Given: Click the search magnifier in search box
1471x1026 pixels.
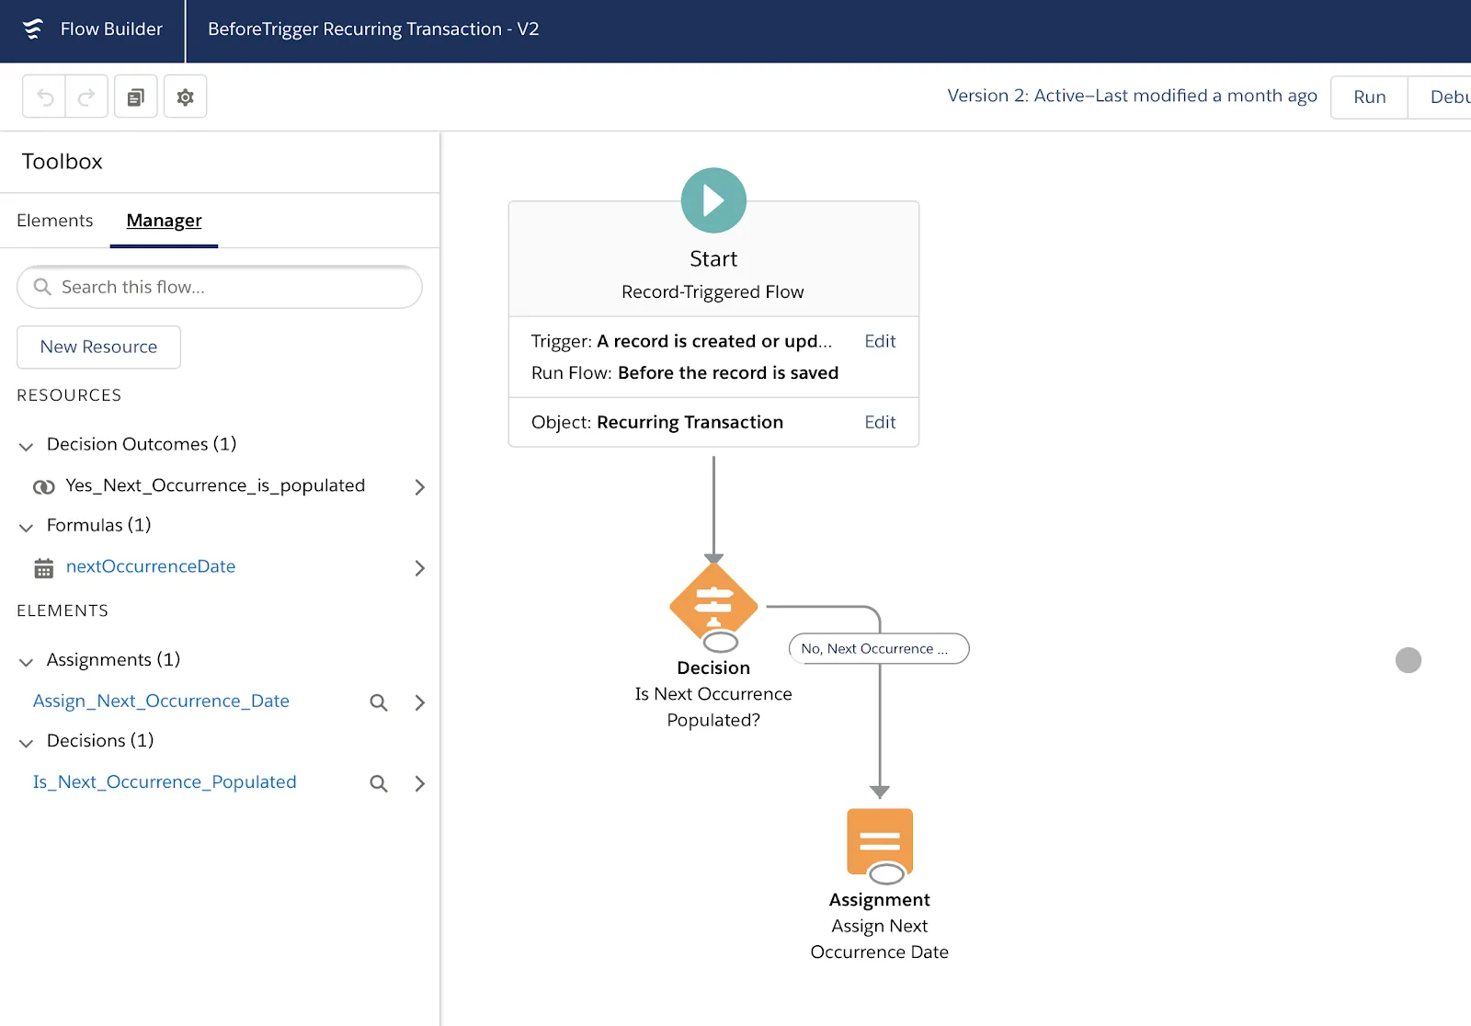Looking at the screenshot, I should click(42, 287).
